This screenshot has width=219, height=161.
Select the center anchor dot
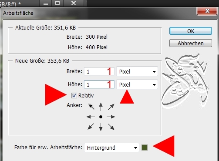click(x=101, y=117)
